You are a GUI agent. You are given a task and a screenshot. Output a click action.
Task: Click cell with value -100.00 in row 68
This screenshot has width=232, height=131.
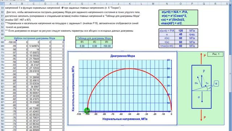11,42
